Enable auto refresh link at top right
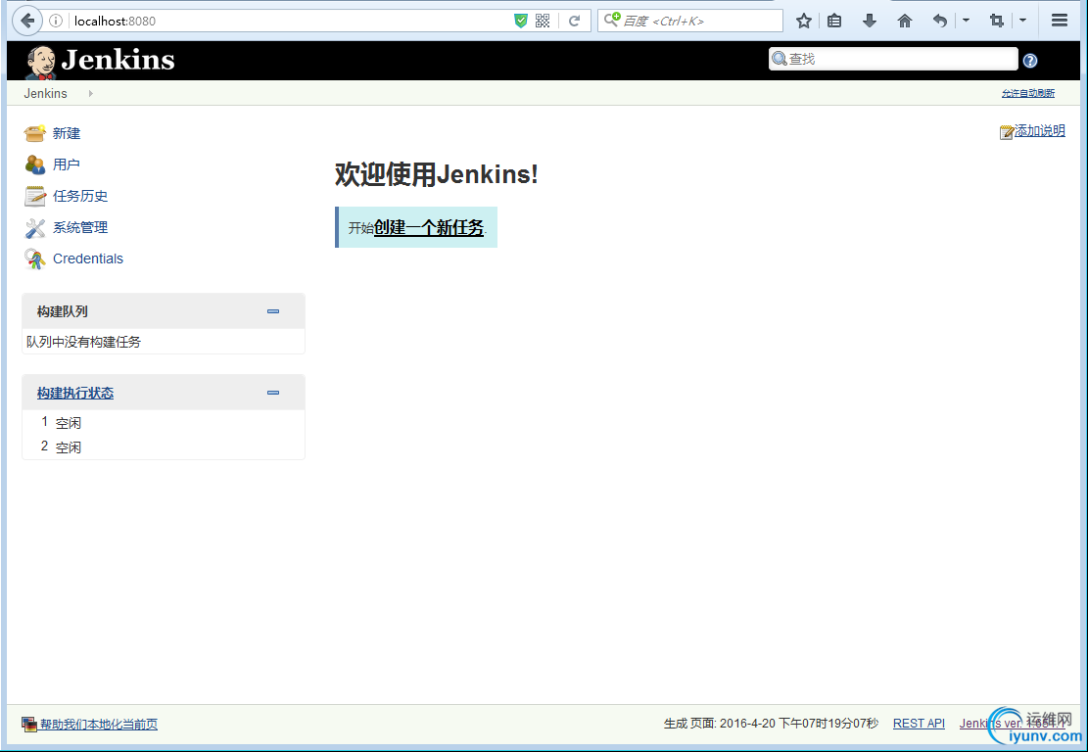 pos(1028,93)
